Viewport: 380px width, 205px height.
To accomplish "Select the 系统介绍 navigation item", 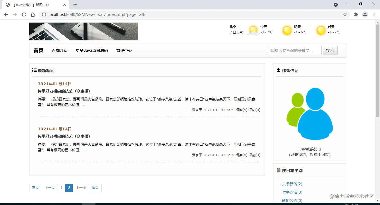I will coord(60,50).
